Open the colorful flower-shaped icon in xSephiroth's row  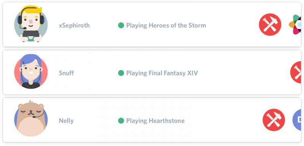[295, 24]
